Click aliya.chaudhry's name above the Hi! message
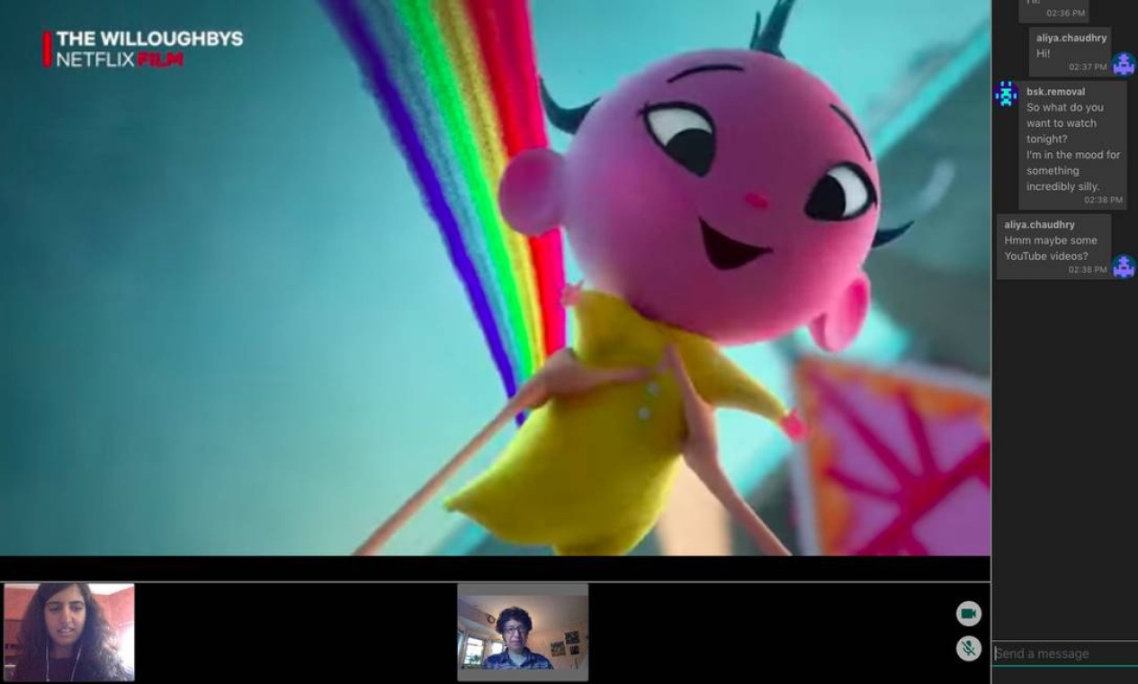 coord(1071,38)
